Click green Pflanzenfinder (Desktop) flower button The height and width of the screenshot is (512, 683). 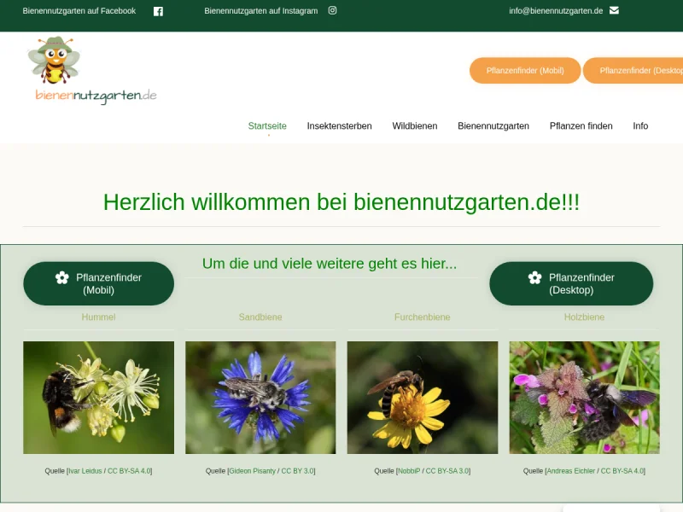[570, 283]
